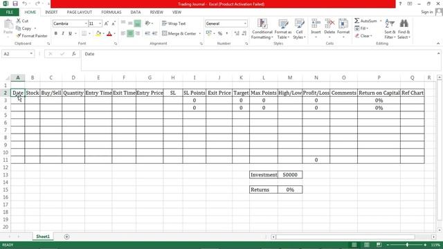Select the Investment value cell 50000
The width and height of the screenshot is (443, 249).
coord(290,175)
